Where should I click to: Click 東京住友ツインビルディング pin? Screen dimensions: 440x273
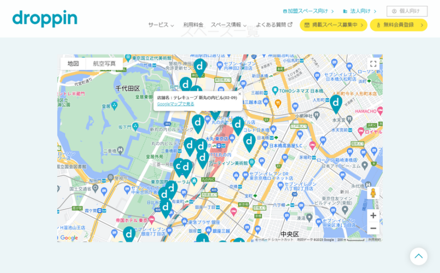pos(345,209)
